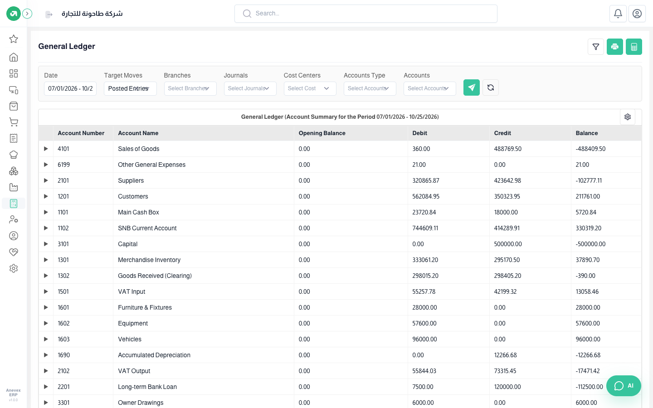Open the Target Moves dropdown

point(131,88)
